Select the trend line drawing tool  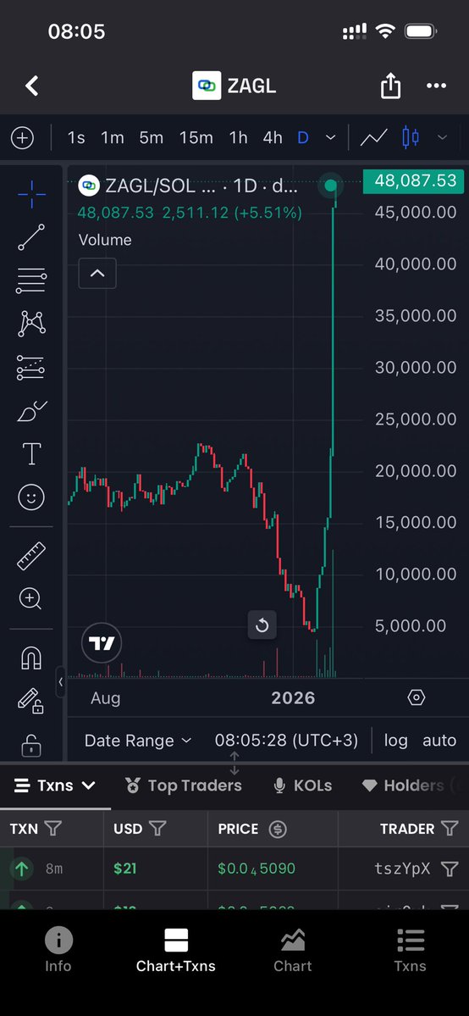coord(31,237)
